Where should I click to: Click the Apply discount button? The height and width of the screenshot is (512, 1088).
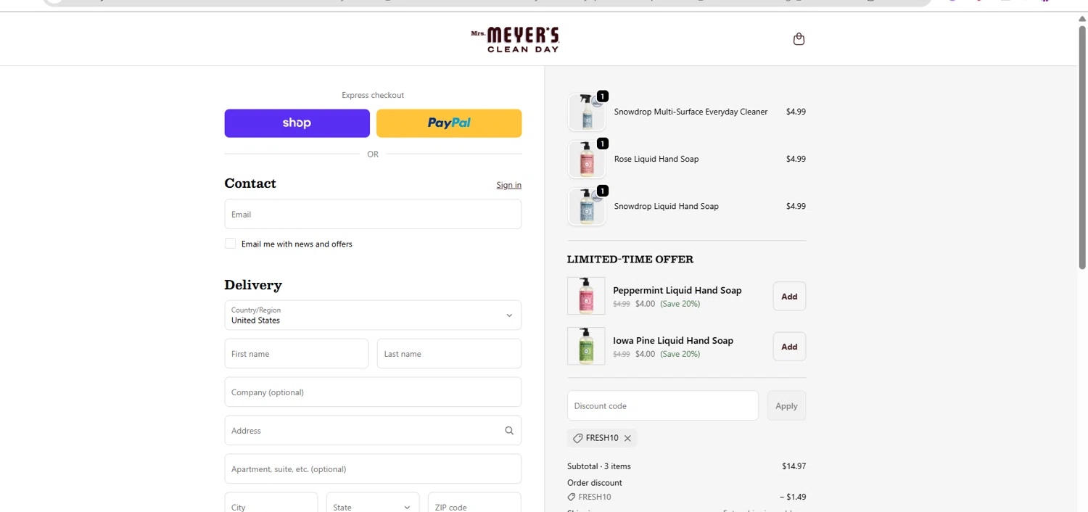pyautogui.click(x=786, y=406)
